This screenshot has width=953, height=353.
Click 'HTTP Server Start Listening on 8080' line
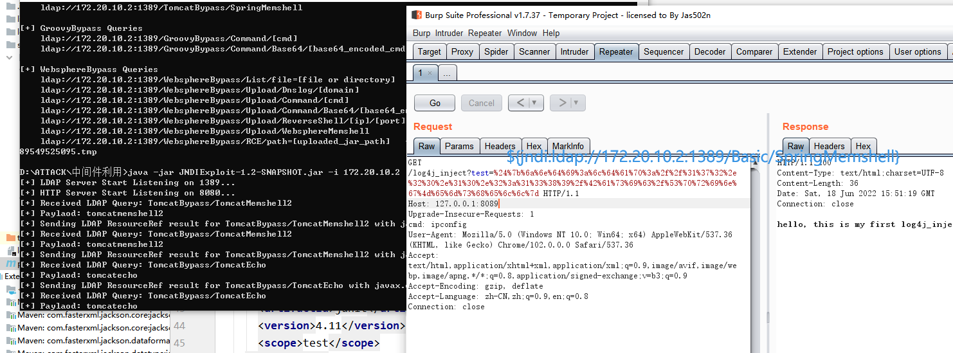tap(127, 193)
